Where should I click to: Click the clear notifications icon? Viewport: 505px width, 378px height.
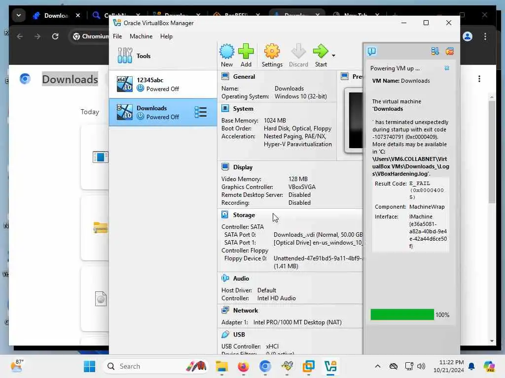click(x=450, y=51)
